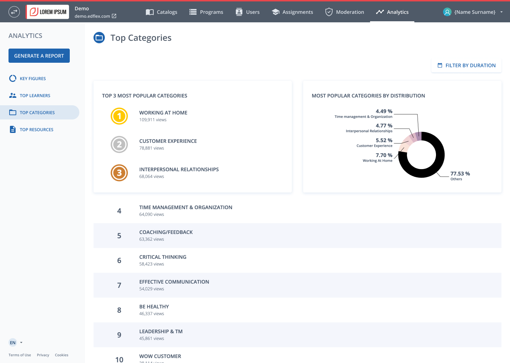This screenshot has height=363, width=510.
Task: Click the Users badge icon
Action: point(239,12)
